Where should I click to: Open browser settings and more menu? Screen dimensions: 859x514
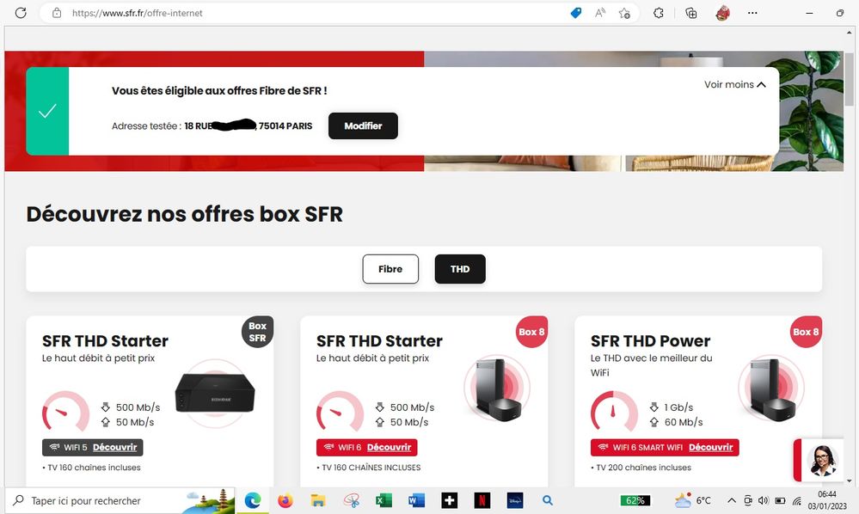tap(752, 13)
